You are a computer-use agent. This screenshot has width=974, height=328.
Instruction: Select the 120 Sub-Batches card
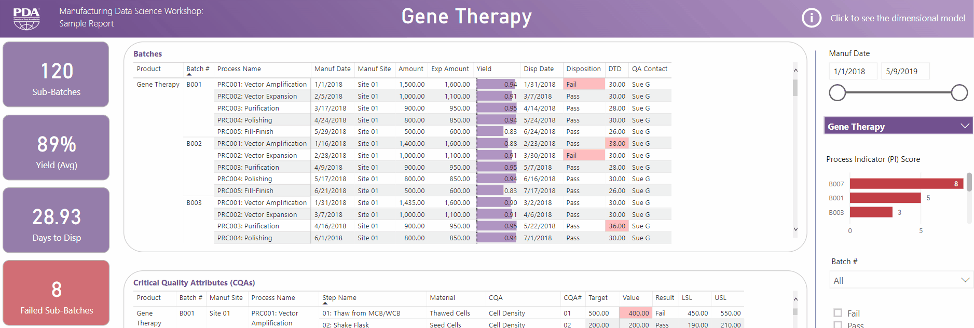(56, 75)
